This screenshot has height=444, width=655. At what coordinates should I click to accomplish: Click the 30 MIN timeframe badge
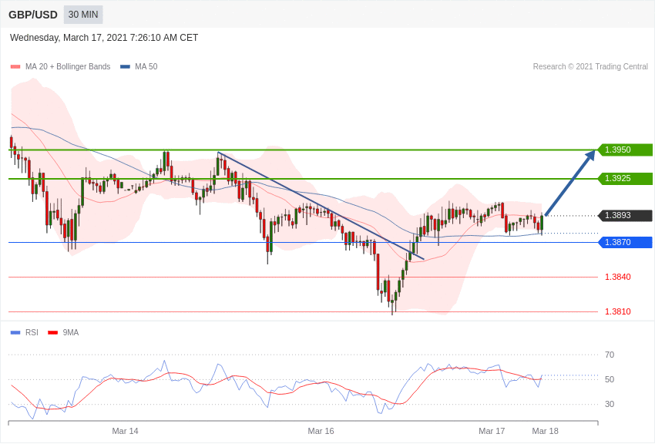pos(83,15)
